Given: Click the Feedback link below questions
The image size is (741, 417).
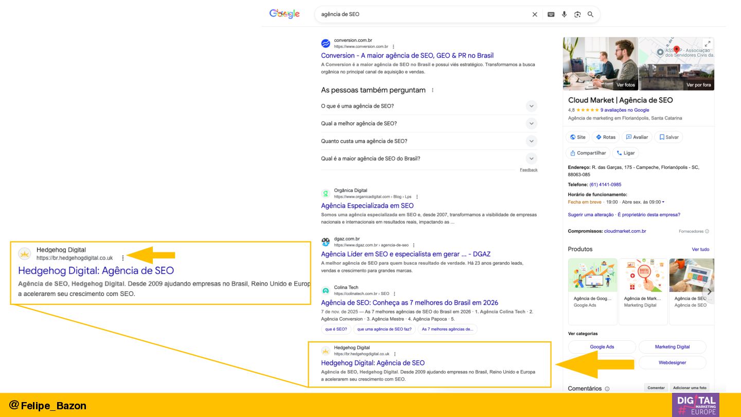Looking at the screenshot, I should click(528, 170).
